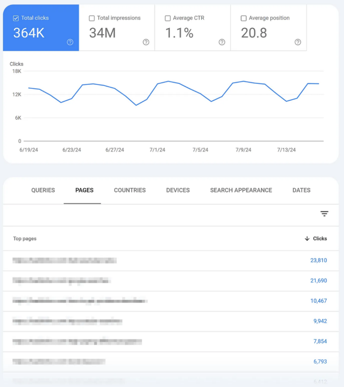The height and width of the screenshot is (387, 344).
Task: Click help icon on Total impressions card
Action: [146, 42]
